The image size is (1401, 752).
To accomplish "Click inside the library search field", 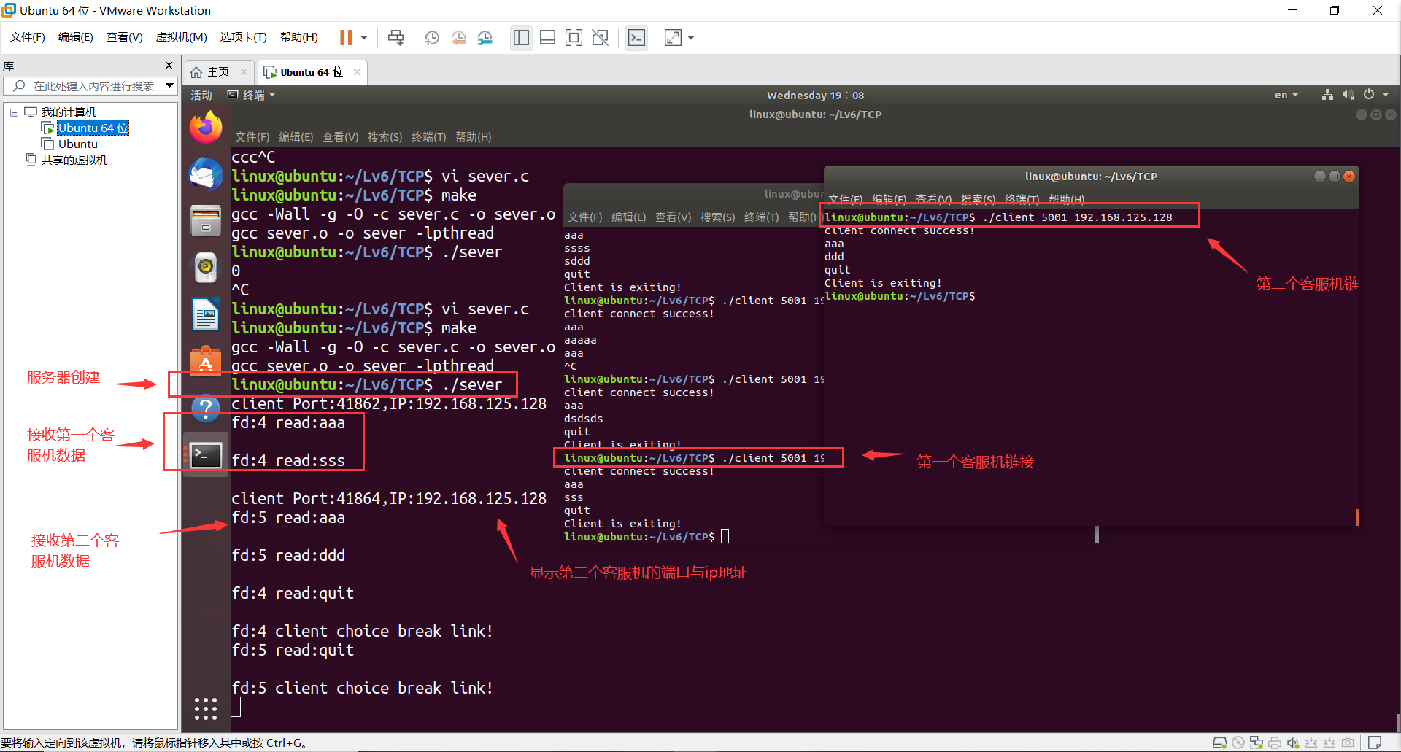I will click(x=88, y=85).
